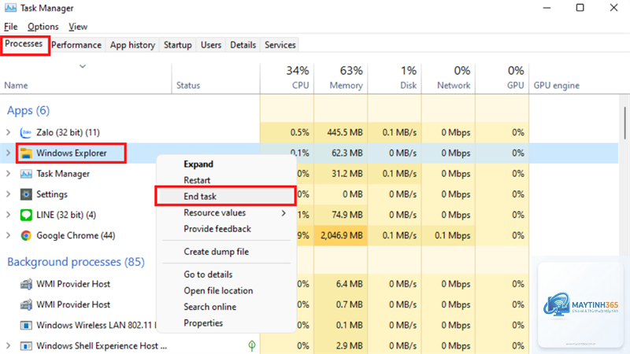Click the Zalo app icon
This screenshot has width=630, height=354.
point(26,132)
